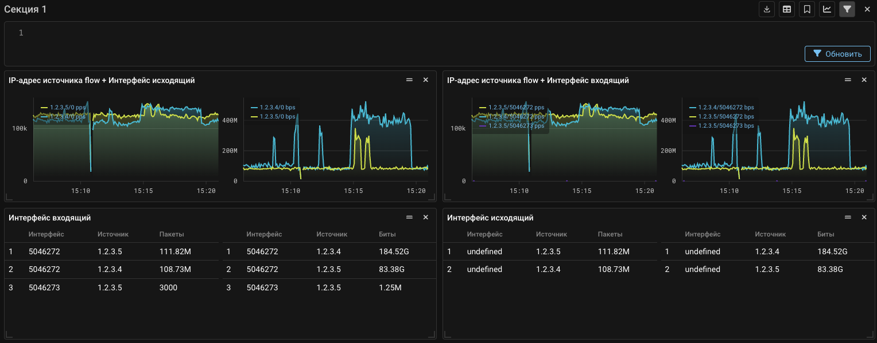Toggle 1.2.3.4/0 bps legend series
Screen dimensions: 877x343
click(x=274, y=108)
